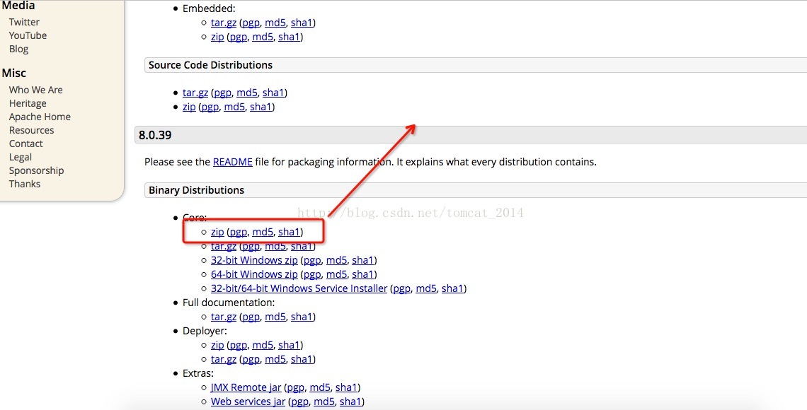The image size is (807, 410).
Task: Download the Source Code tar.gz
Action: pos(195,93)
